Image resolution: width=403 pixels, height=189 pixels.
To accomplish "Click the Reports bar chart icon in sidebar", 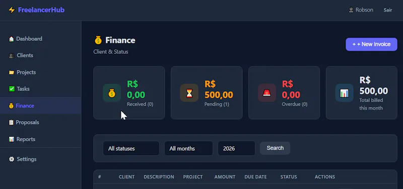I will [x=11, y=139].
